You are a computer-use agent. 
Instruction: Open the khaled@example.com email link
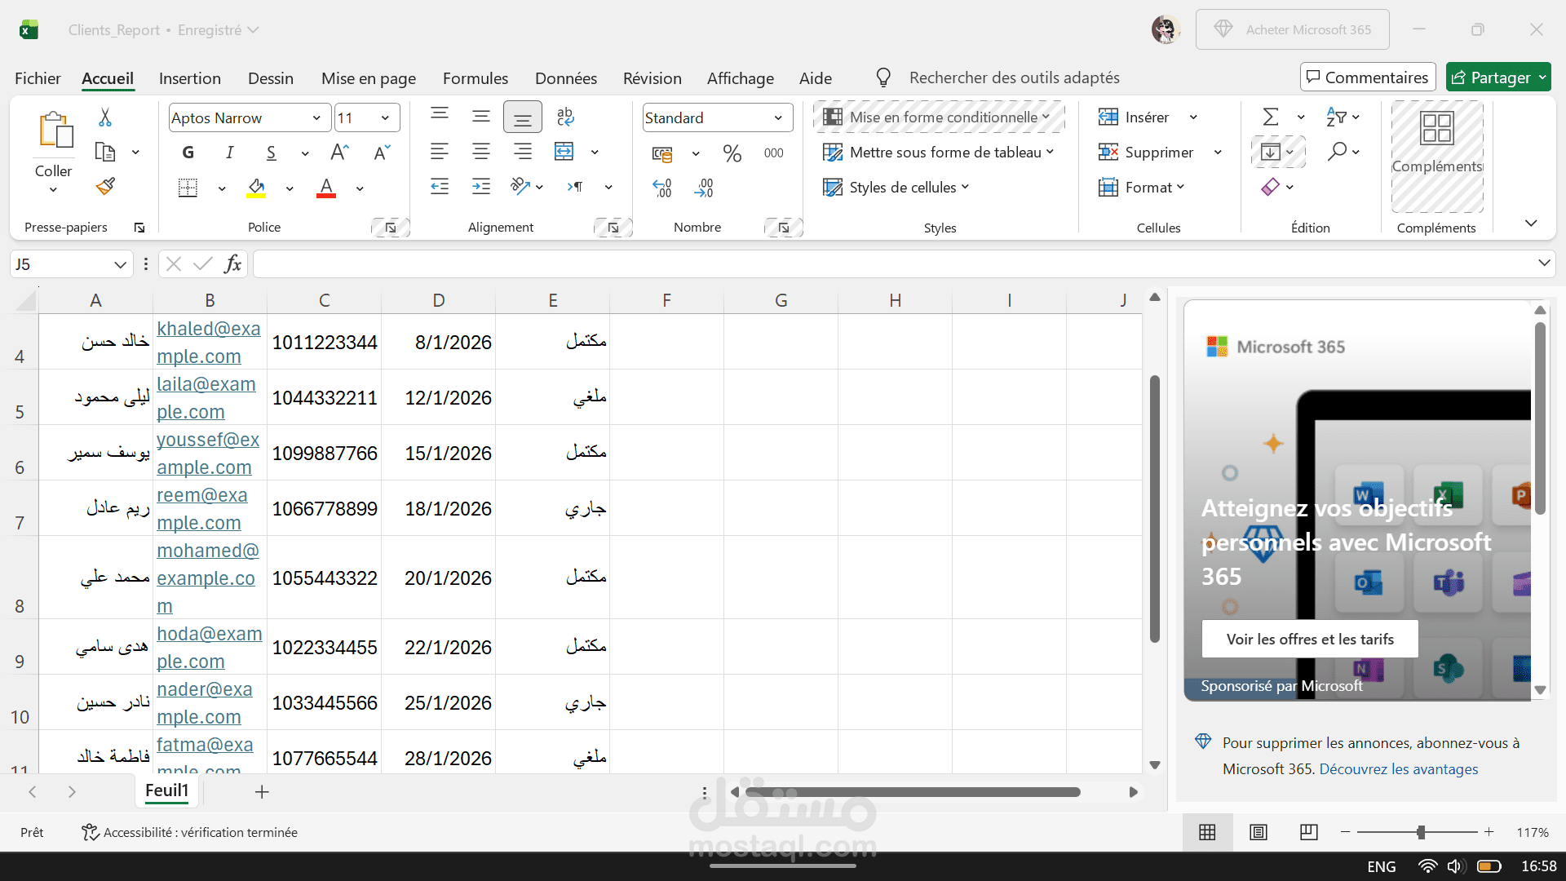(208, 329)
